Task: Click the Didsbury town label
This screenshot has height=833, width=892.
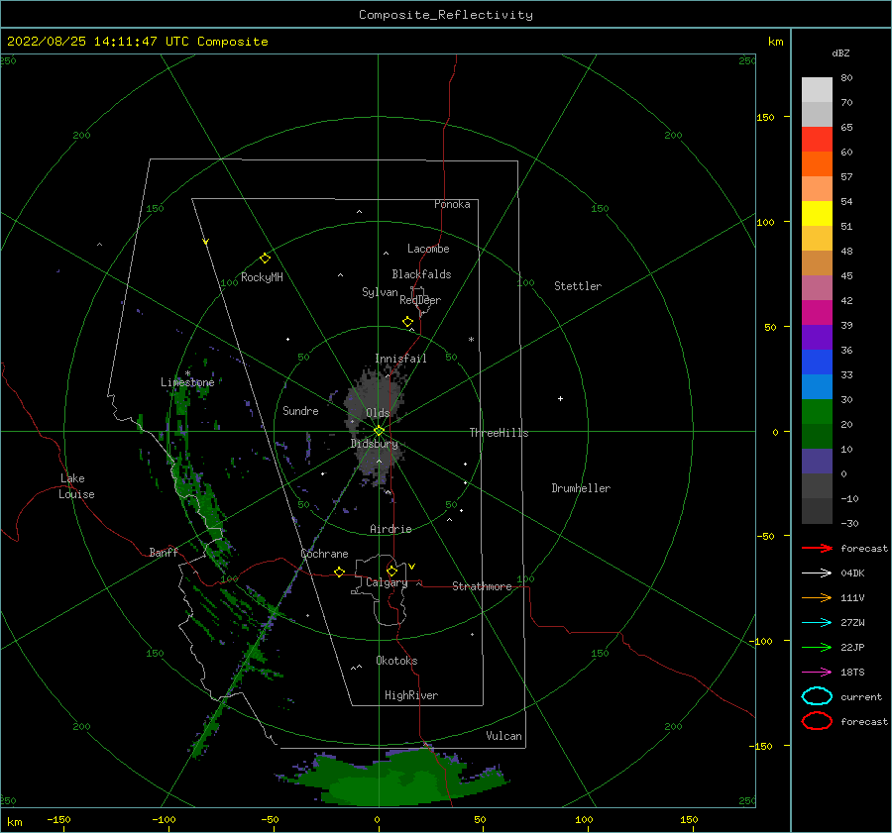Action: coord(374,444)
